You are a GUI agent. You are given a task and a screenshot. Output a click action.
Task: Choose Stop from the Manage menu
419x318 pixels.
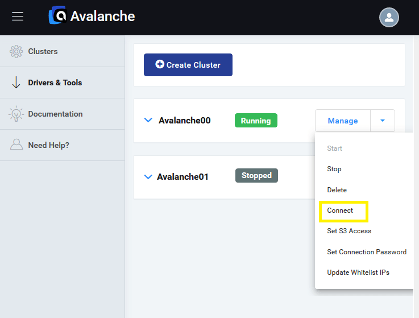coord(334,169)
